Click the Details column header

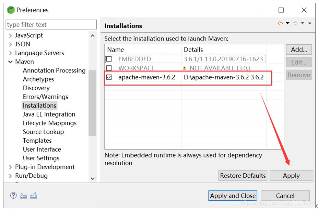point(224,49)
